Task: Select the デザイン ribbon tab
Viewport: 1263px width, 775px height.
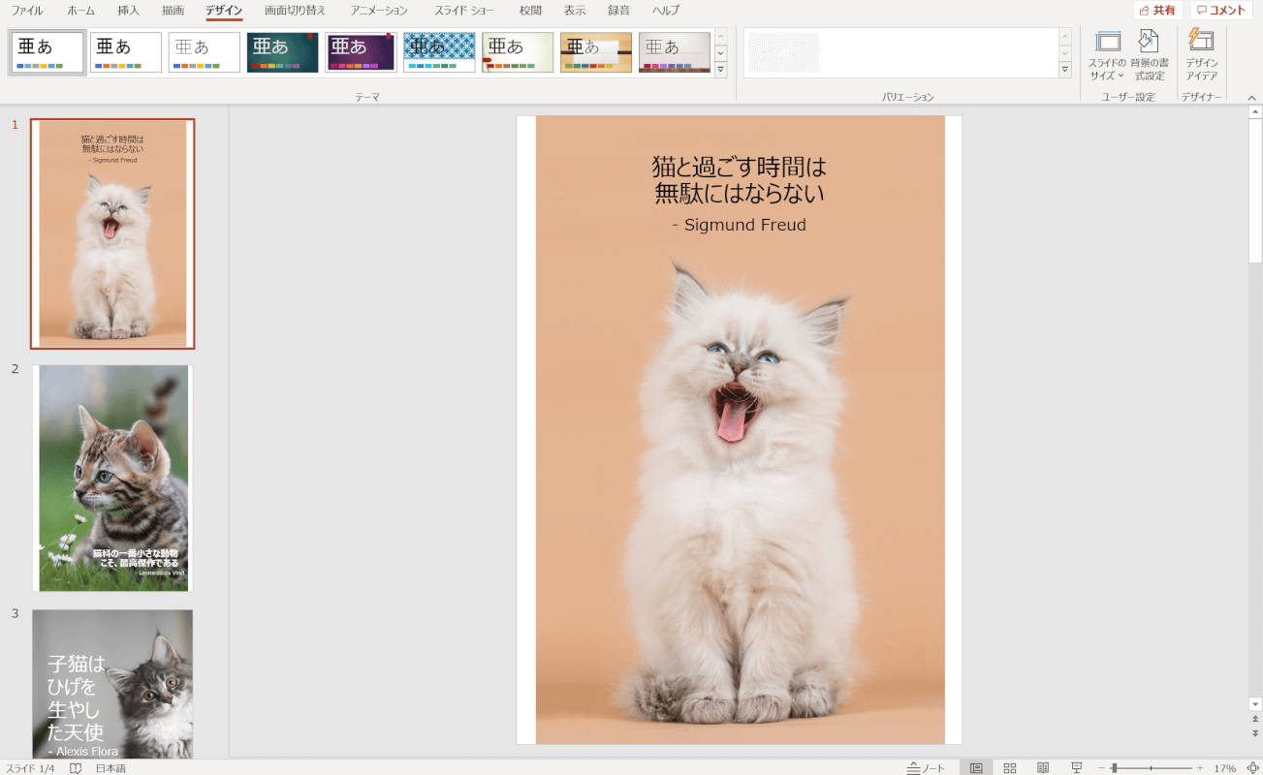Action: (x=224, y=11)
